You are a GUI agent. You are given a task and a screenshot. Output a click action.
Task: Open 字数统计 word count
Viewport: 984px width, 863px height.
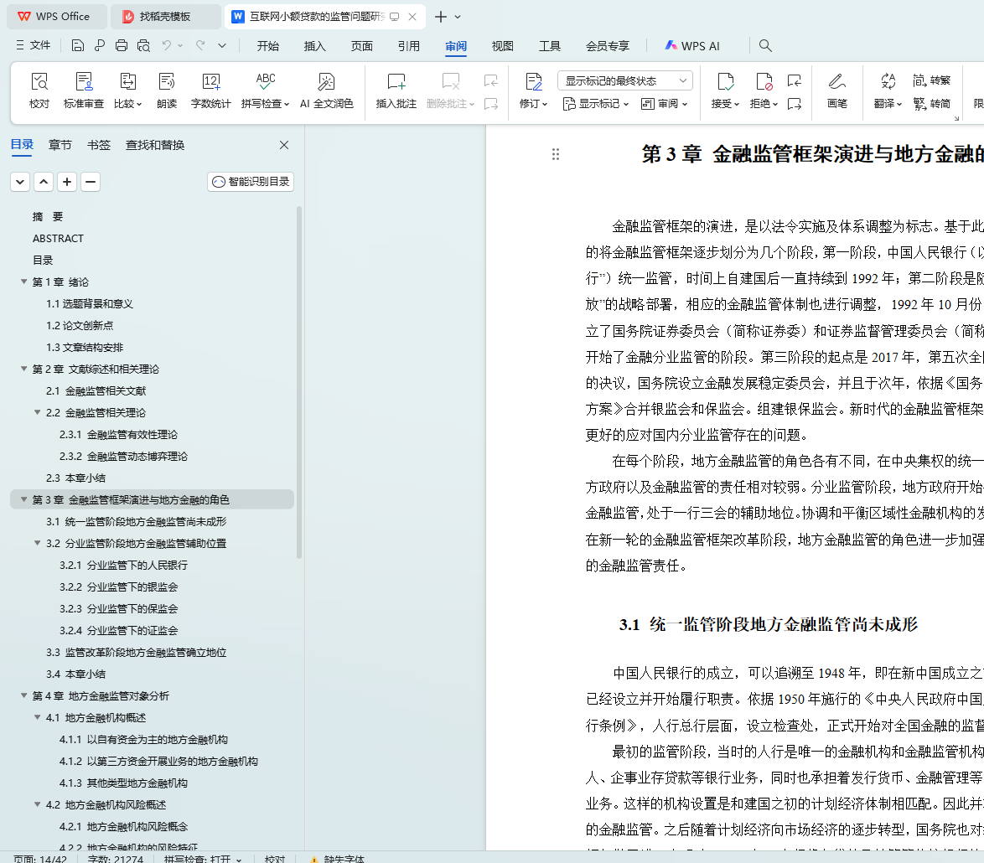pyautogui.click(x=211, y=90)
